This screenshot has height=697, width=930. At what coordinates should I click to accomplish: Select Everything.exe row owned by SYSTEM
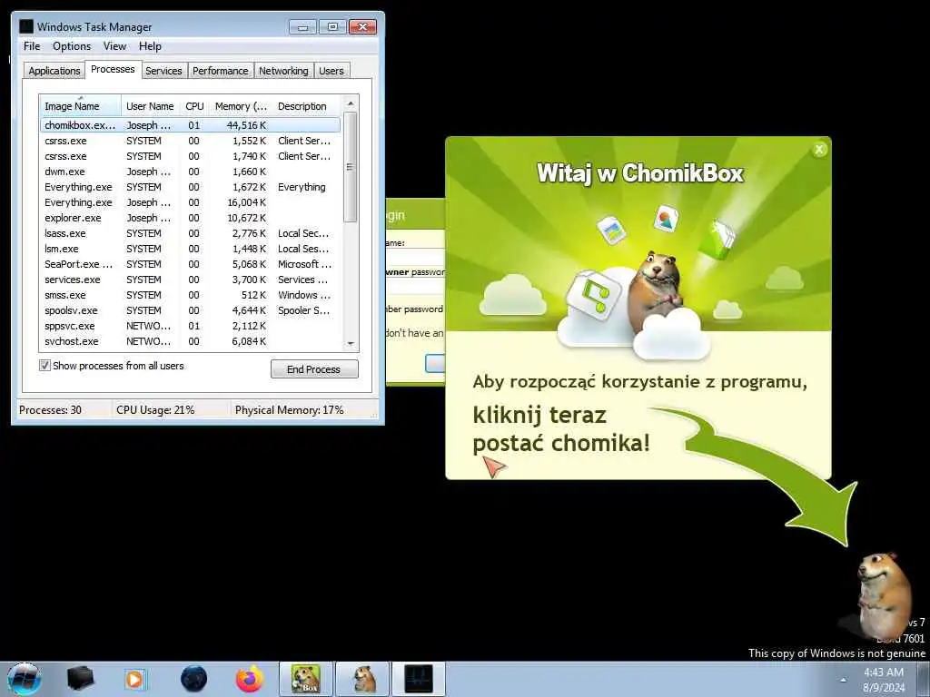tap(191, 187)
